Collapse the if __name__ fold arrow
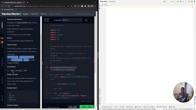 [49, 75]
